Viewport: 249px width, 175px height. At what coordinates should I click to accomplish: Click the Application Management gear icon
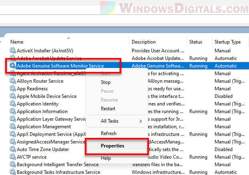12,127
